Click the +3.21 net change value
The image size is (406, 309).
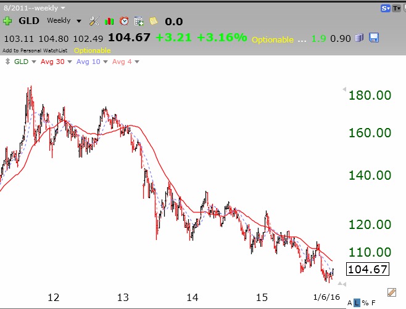click(x=174, y=38)
